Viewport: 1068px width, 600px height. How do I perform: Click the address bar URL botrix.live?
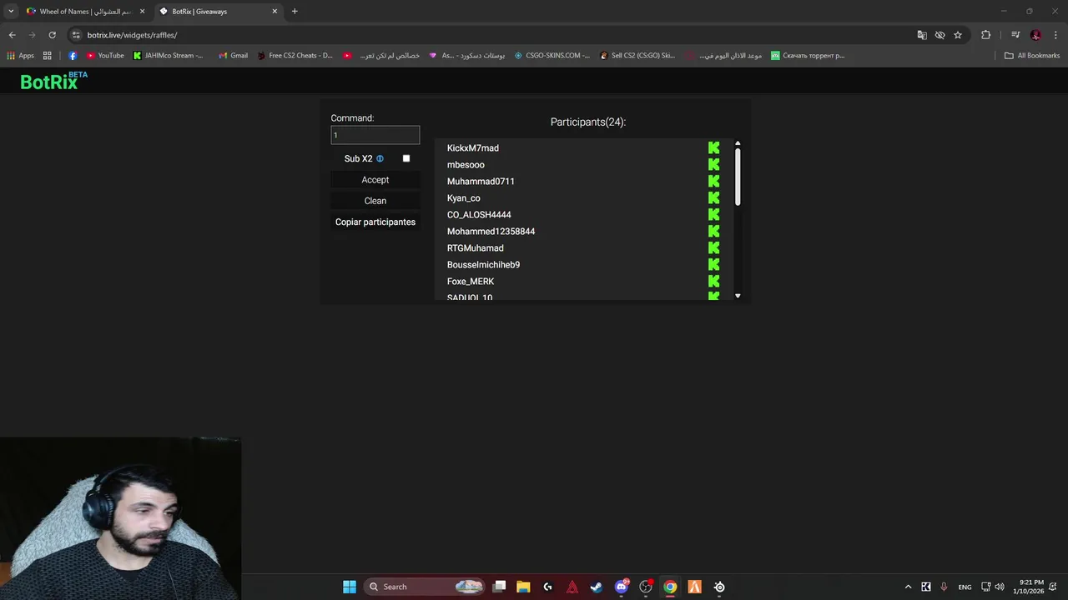click(x=132, y=35)
